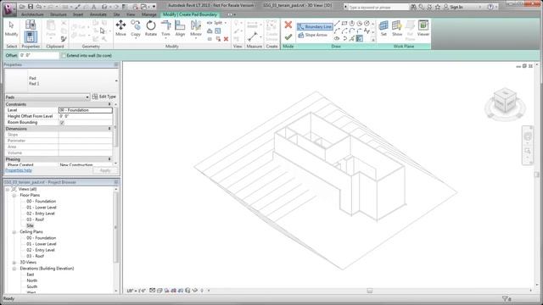Image resolution: width=543 pixels, height=305 pixels.
Task: Click the Open folder icon
Action: point(22,7)
